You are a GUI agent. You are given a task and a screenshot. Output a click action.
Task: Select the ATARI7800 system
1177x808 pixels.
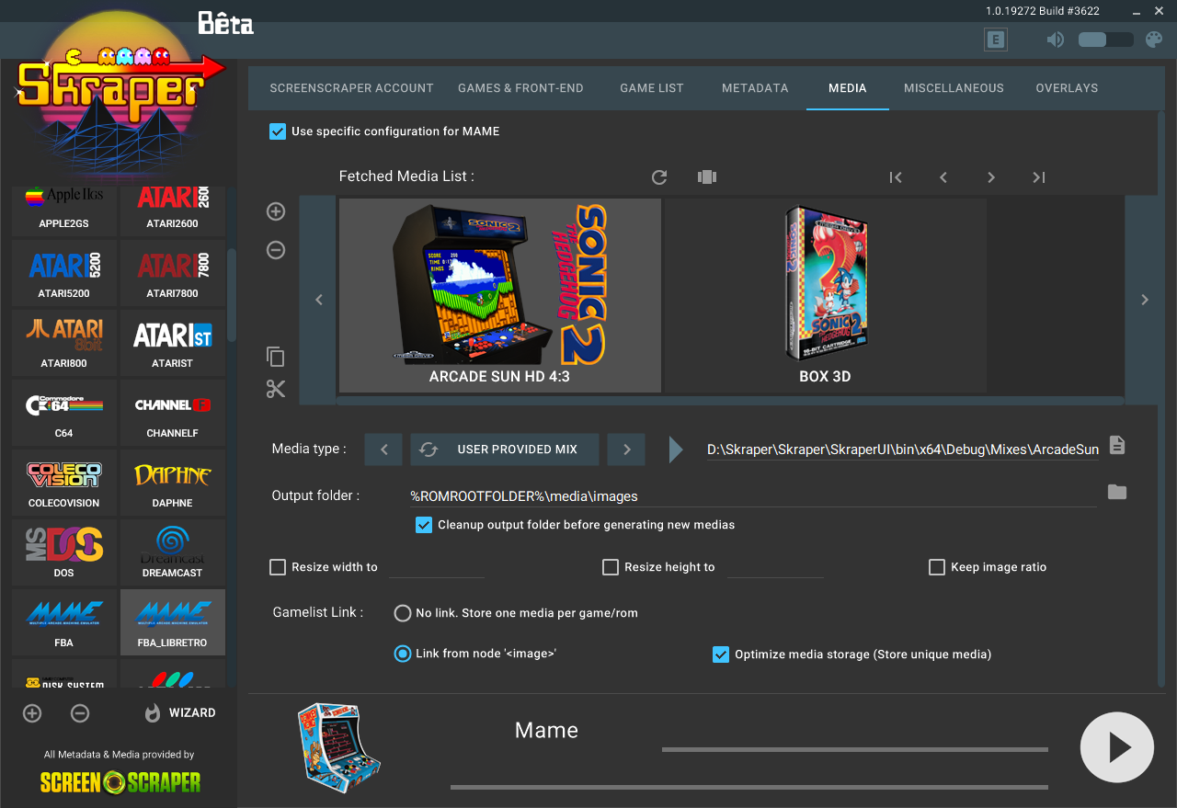173,272
